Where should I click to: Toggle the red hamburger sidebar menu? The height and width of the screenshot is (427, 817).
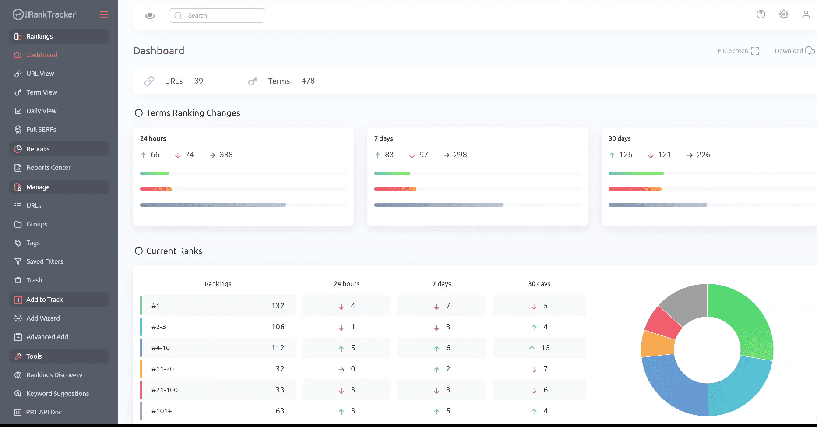pyautogui.click(x=104, y=14)
